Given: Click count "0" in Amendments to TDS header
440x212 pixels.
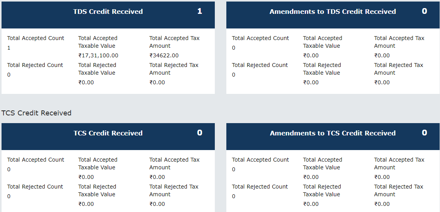Looking at the screenshot, I should 424,12.
